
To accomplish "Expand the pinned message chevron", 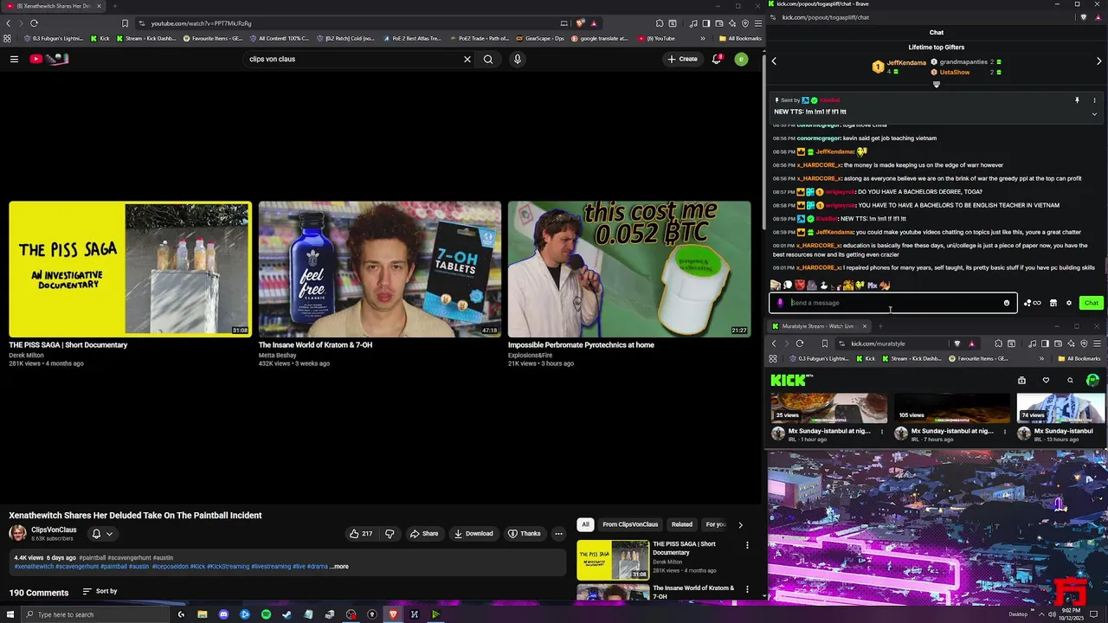I will pyautogui.click(x=1094, y=113).
